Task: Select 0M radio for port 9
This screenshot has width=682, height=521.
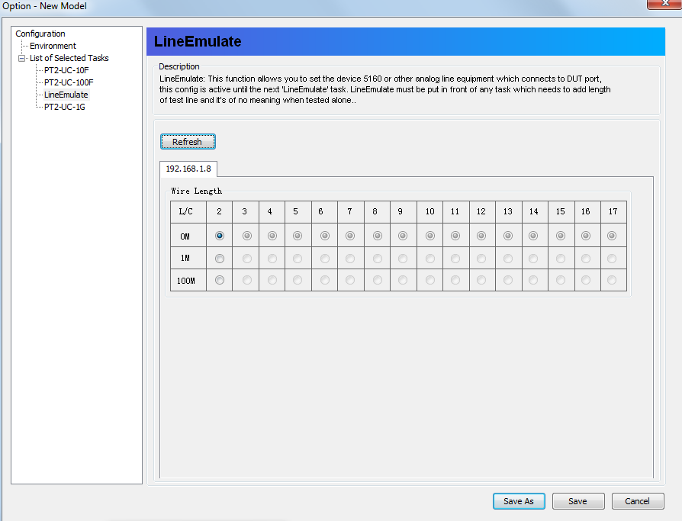Action: click(403, 236)
